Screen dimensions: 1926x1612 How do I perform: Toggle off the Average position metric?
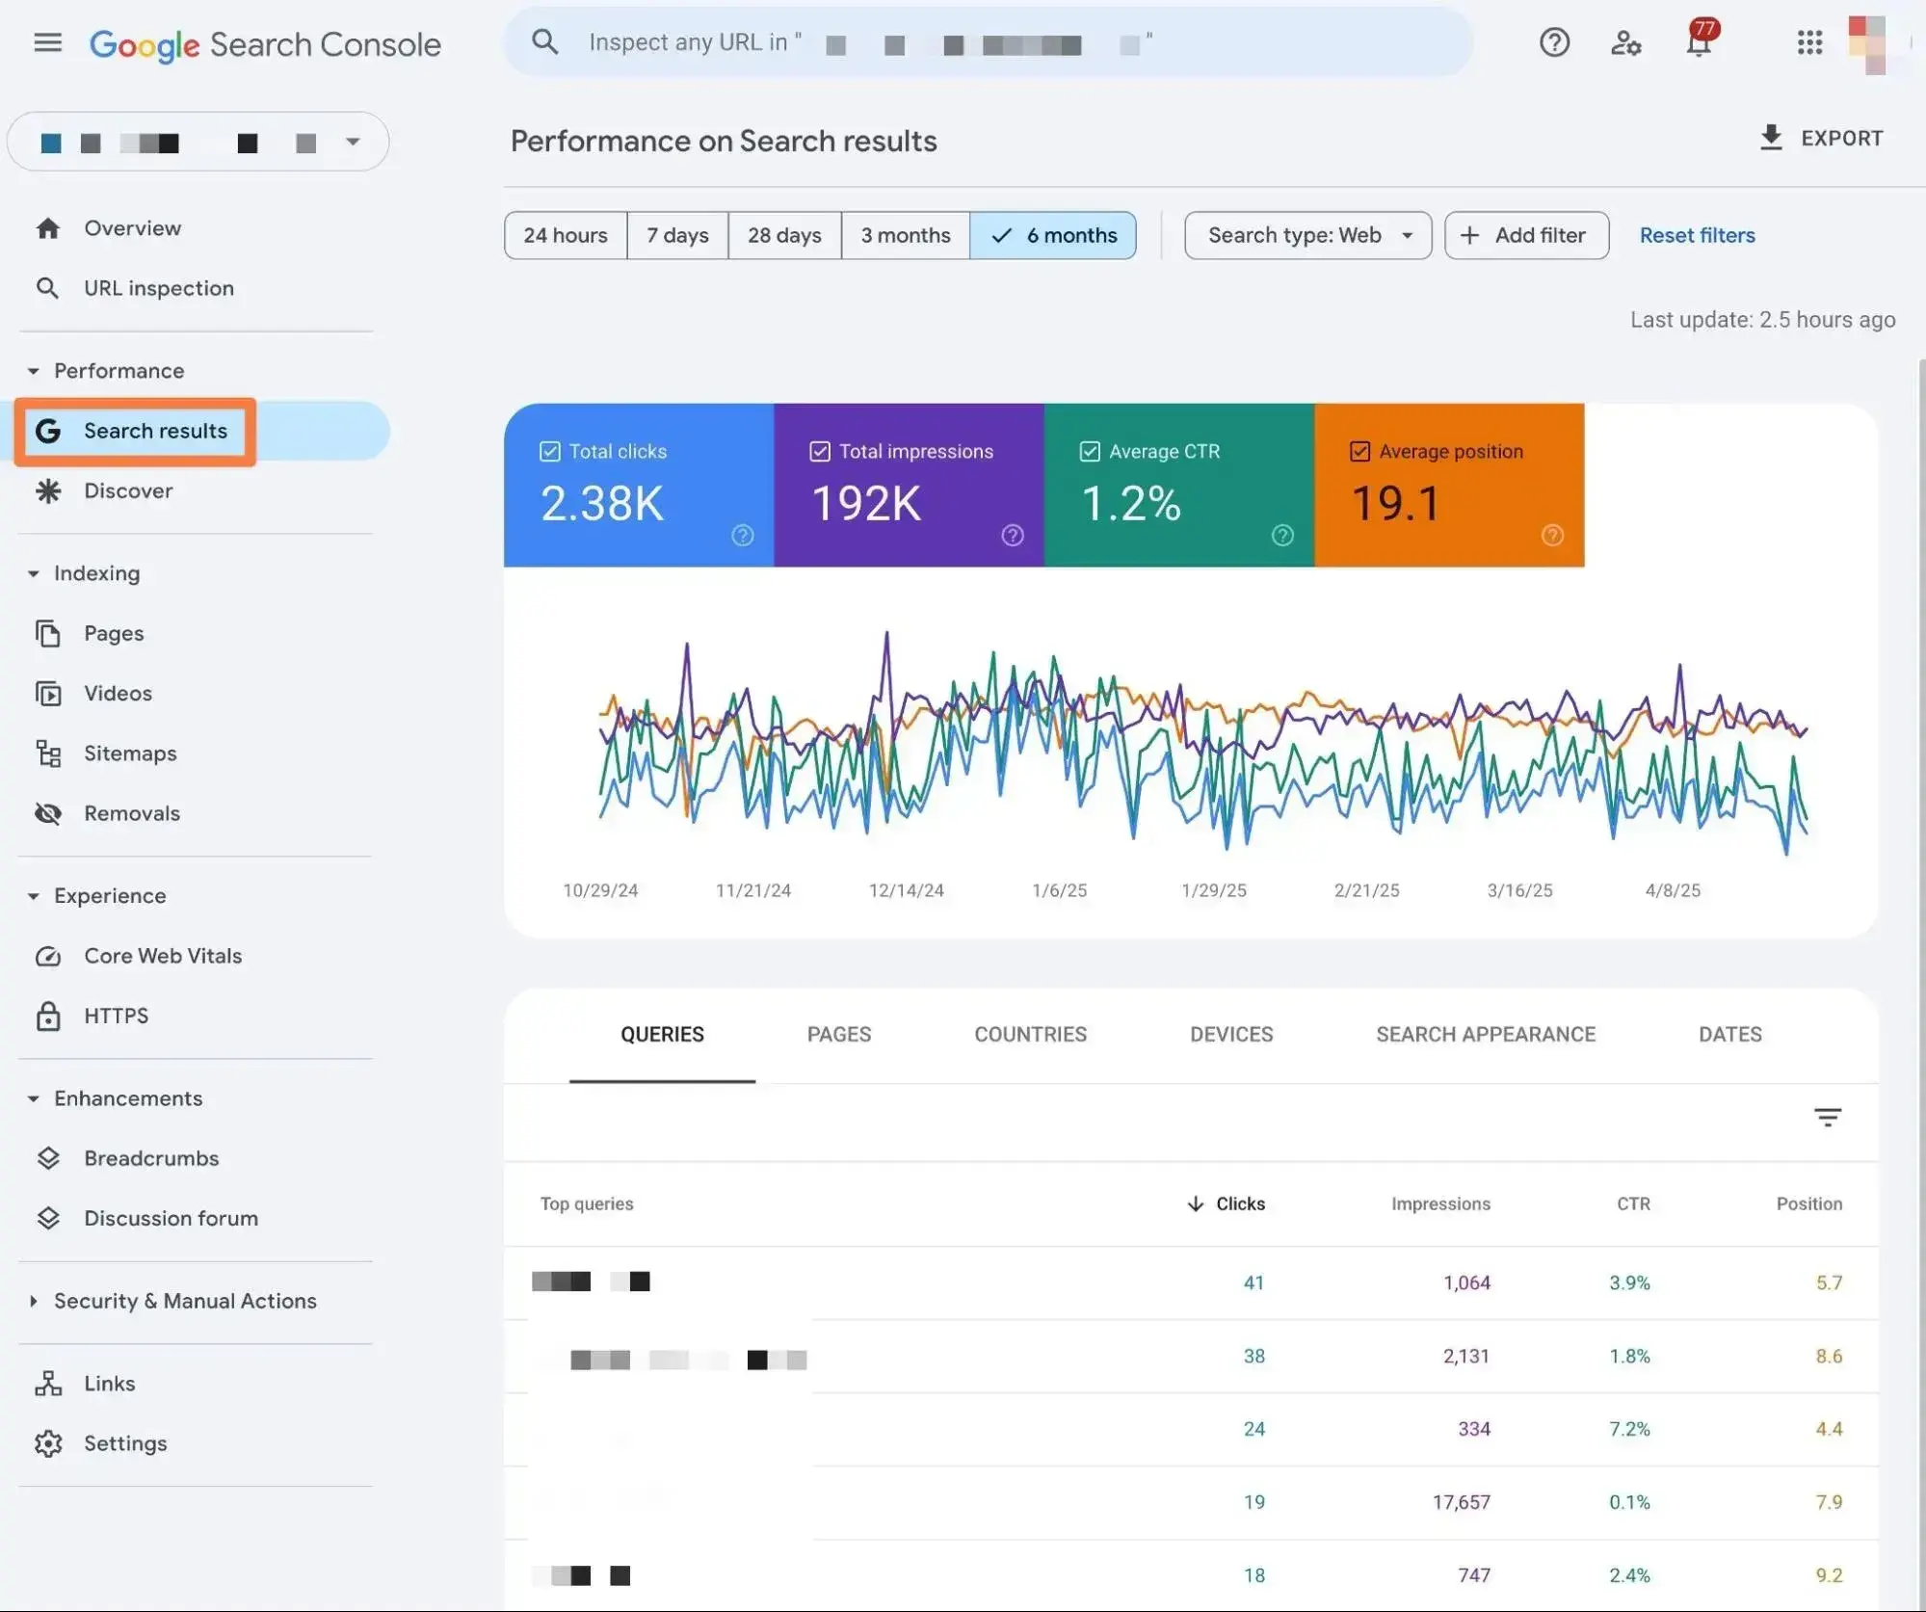pyautogui.click(x=1359, y=451)
